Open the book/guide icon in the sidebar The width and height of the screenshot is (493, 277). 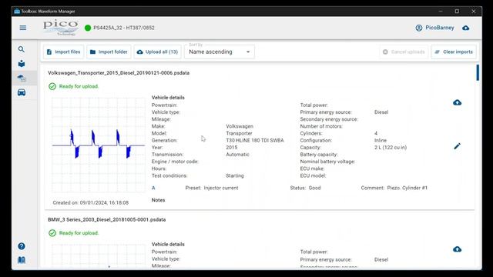point(22,260)
